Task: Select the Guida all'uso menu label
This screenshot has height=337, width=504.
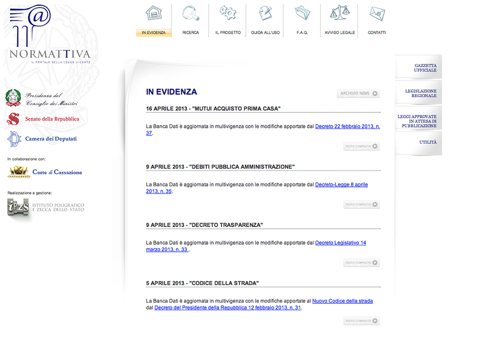Action: click(x=266, y=32)
